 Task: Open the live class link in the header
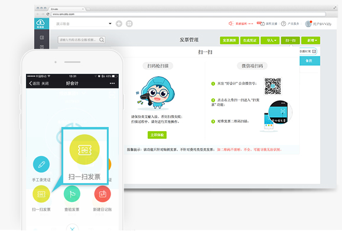[x=267, y=24]
